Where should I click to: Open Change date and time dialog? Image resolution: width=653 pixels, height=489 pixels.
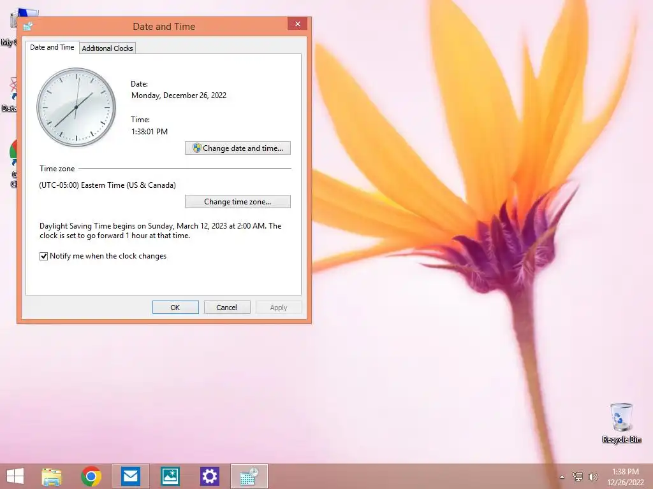(237, 148)
